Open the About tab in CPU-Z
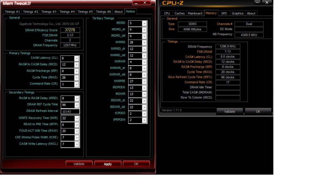Viewport: 328px width, 184px height. coord(251,13)
